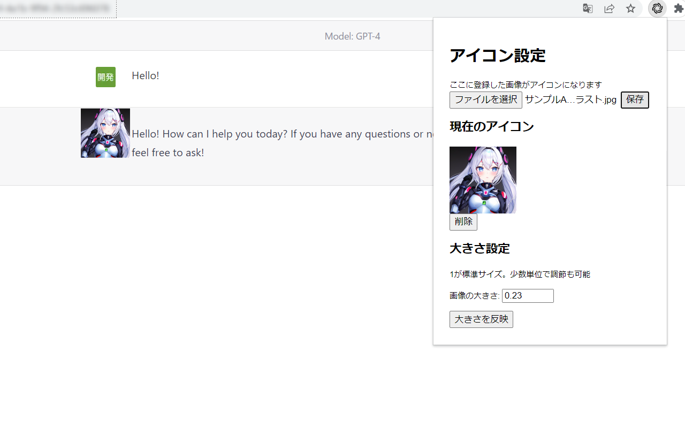Apply the size with 大きさを反映
This screenshot has height=428, width=685.
click(481, 319)
